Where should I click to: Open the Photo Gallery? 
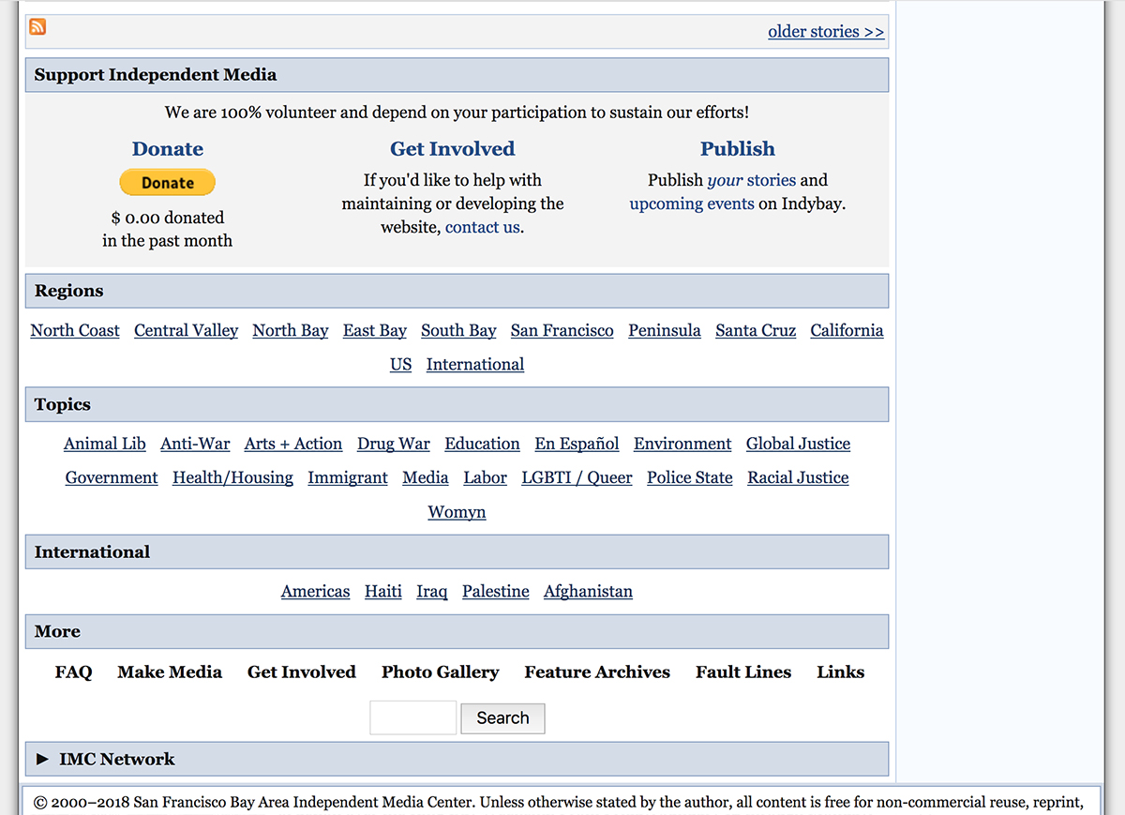440,672
